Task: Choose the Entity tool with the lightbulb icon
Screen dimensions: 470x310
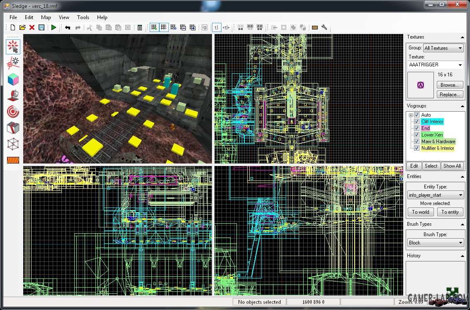Action: pyautogui.click(x=13, y=63)
